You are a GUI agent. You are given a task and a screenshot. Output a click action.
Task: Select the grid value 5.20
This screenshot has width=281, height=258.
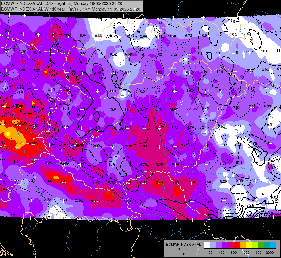pos(32,181)
